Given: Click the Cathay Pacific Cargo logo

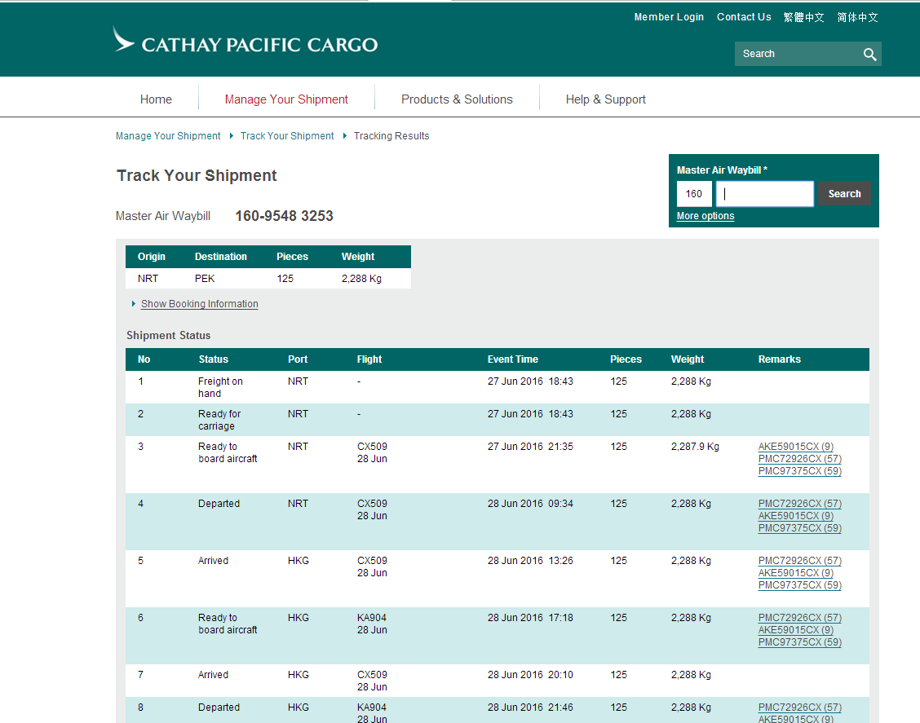Looking at the screenshot, I should (245, 41).
